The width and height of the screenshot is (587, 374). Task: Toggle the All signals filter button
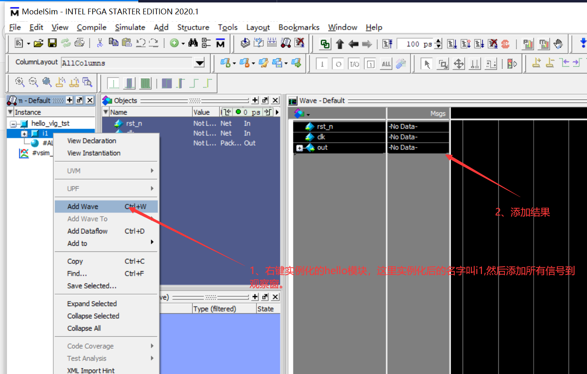(386, 64)
